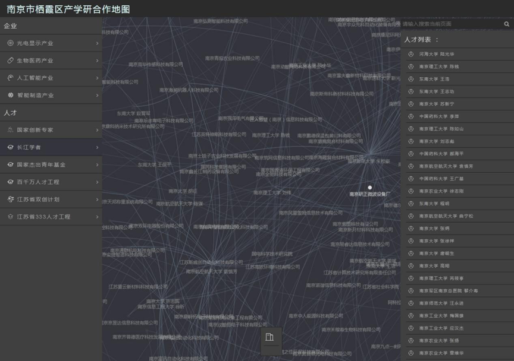Click the 光电显示产业 display icon
Screen dimensions: 514x361
tap(10, 43)
